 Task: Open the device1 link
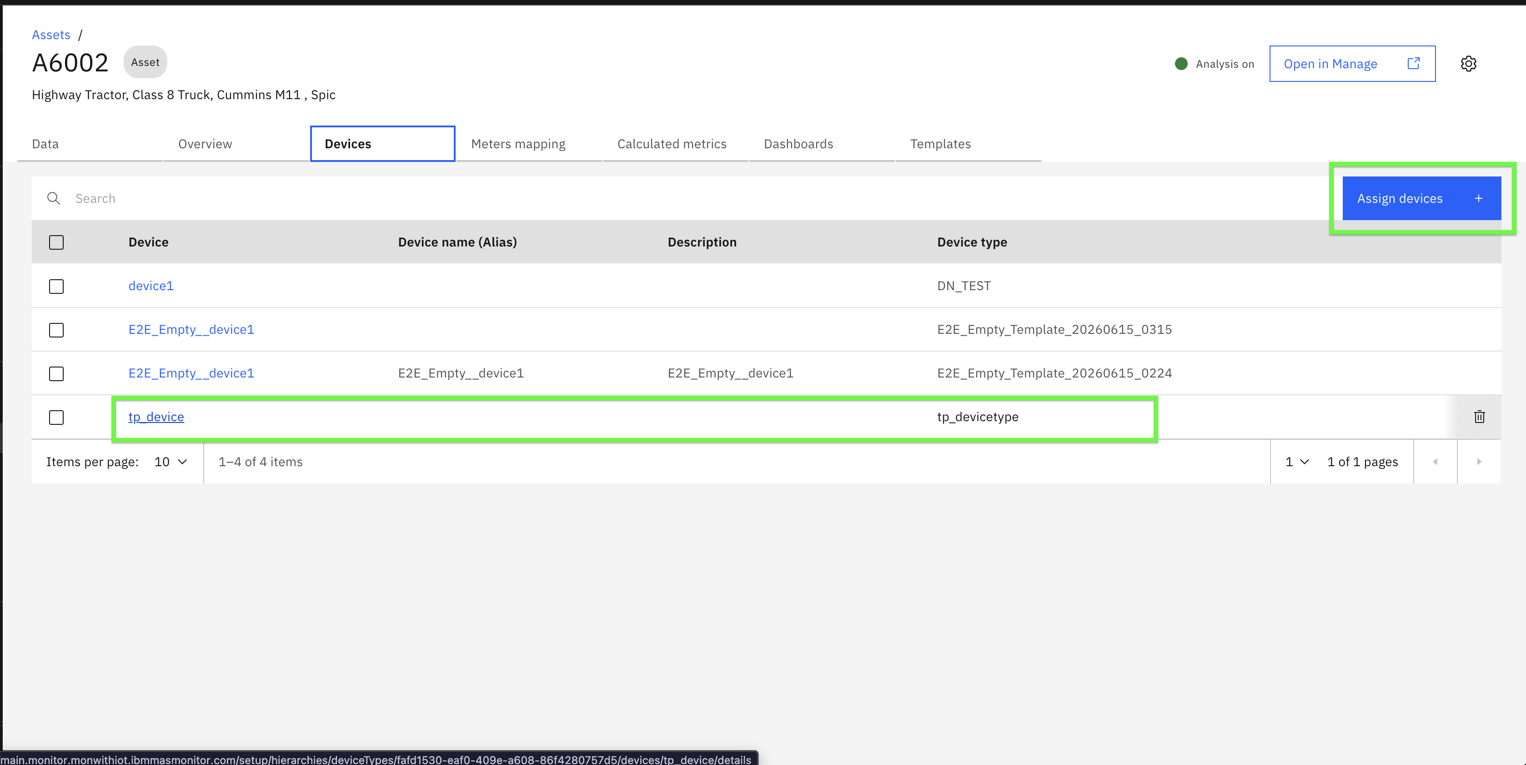(151, 286)
